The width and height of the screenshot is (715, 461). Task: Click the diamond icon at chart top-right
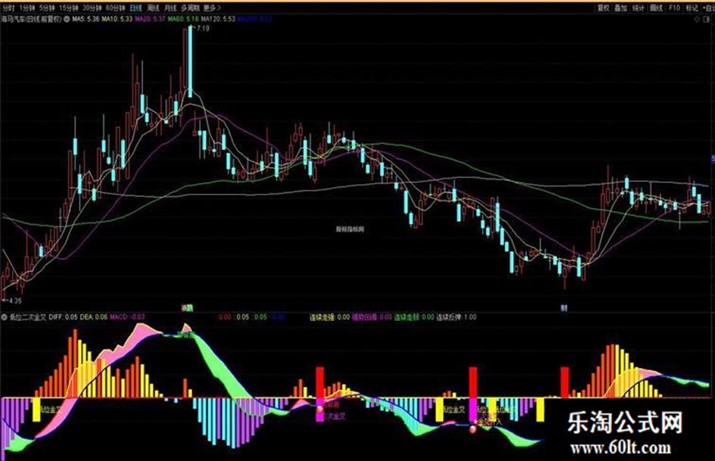click(697, 19)
